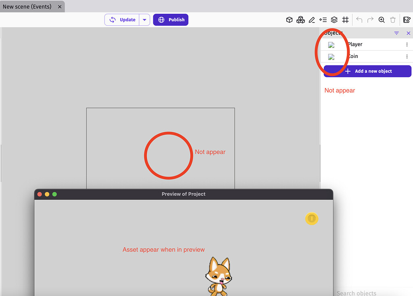Toggle the grid icon in the toolbar
The height and width of the screenshot is (296, 413).
(345, 19)
